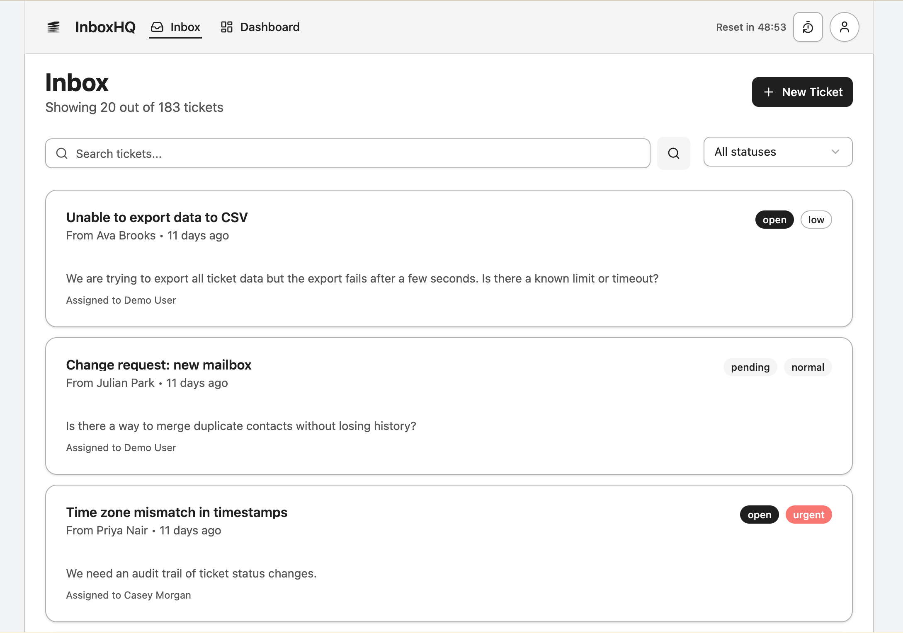Click the pending status badge
This screenshot has width=903, height=633.
pos(750,367)
